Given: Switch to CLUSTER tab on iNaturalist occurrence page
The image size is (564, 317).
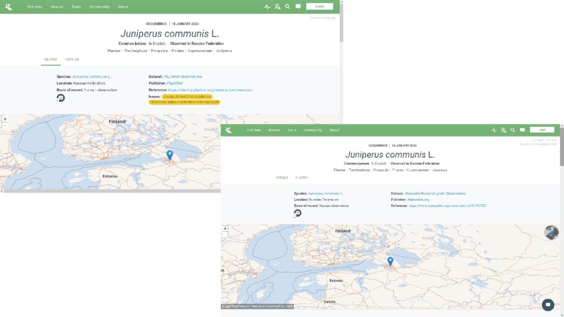Looking at the screenshot, I should point(302,178).
